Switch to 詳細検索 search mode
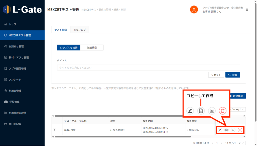The image size is (257, 146). pyautogui.click(x=92, y=47)
